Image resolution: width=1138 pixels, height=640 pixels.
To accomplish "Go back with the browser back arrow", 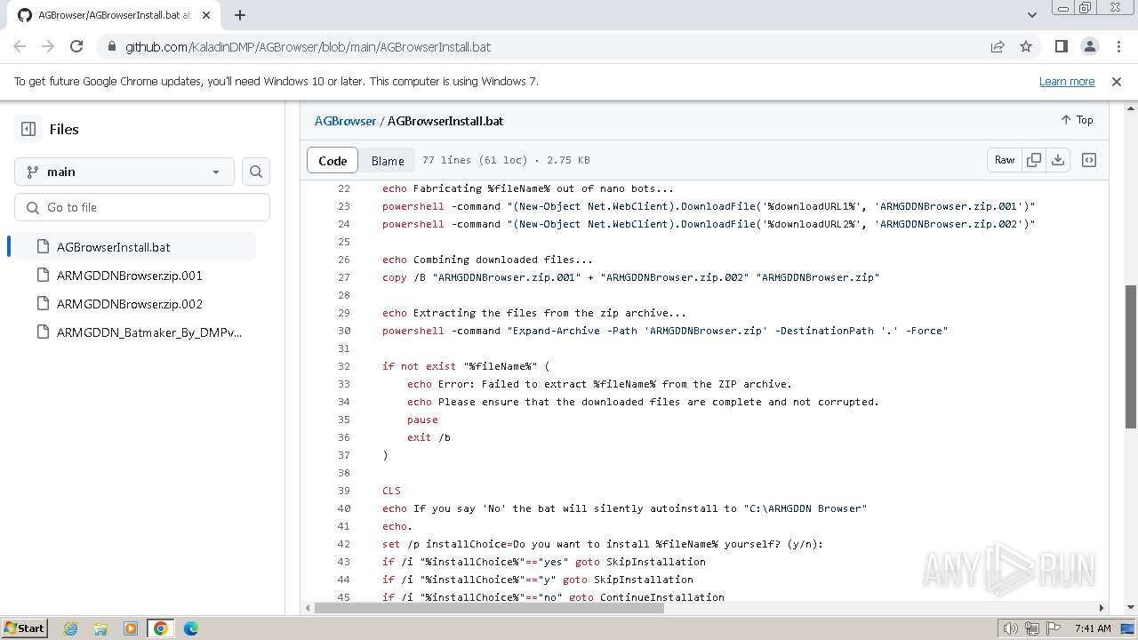I will coord(20,46).
